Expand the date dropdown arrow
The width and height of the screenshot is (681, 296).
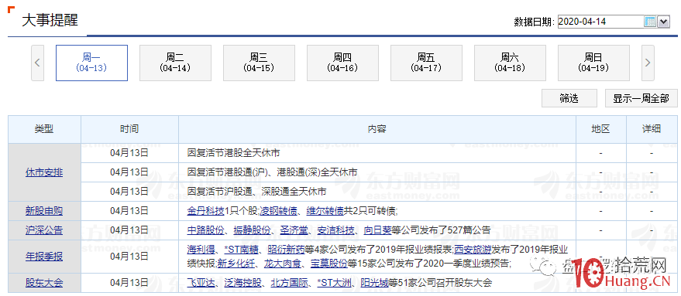[x=663, y=21]
